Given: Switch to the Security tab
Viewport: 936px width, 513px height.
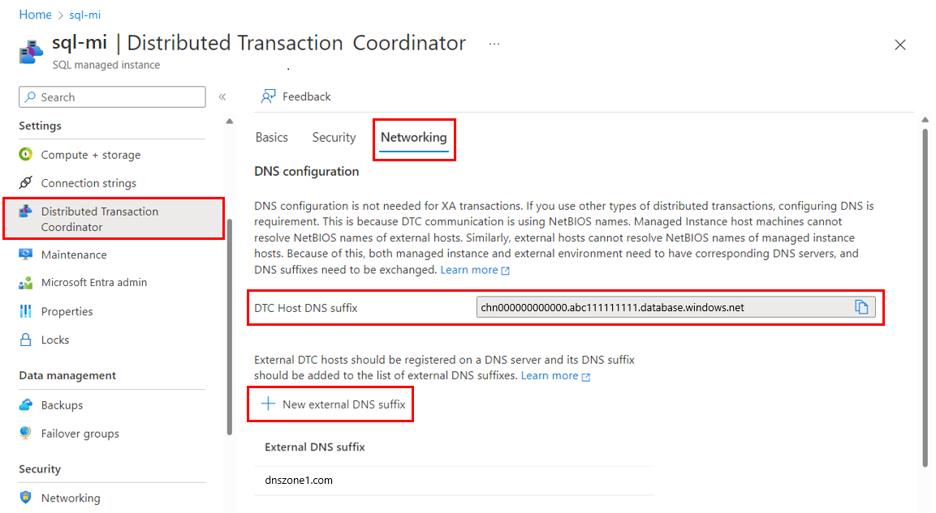Looking at the screenshot, I should pos(334,137).
